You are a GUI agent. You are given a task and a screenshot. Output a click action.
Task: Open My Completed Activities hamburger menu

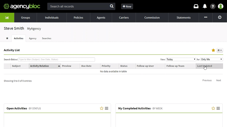point(218,108)
